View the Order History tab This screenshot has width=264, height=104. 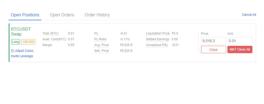[97, 15]
